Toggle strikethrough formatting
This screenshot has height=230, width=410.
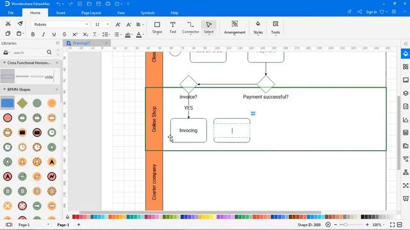click(x=64, y=34)
